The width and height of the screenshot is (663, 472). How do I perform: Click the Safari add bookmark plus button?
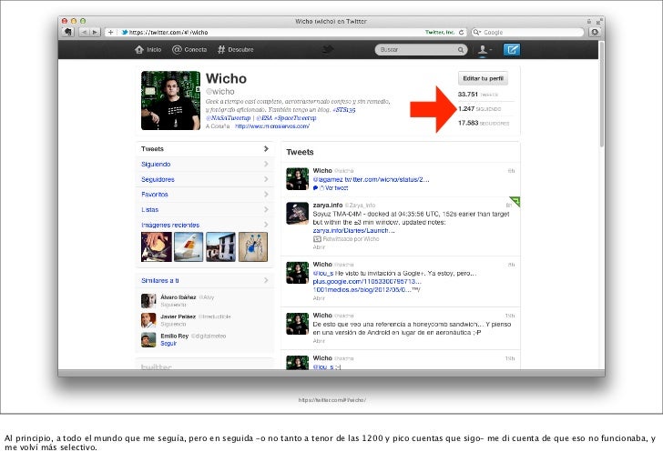pos(111,31)
